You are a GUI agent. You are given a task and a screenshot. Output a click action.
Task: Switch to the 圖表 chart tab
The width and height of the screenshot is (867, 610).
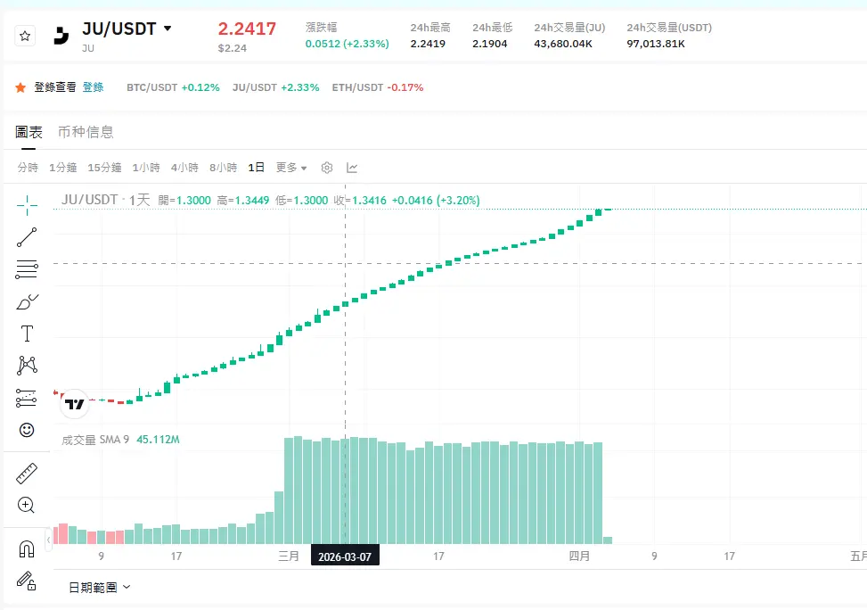(x=29, y=132)
